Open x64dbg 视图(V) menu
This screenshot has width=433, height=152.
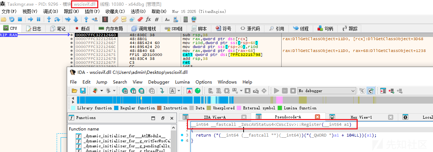(x=30, y=11)
